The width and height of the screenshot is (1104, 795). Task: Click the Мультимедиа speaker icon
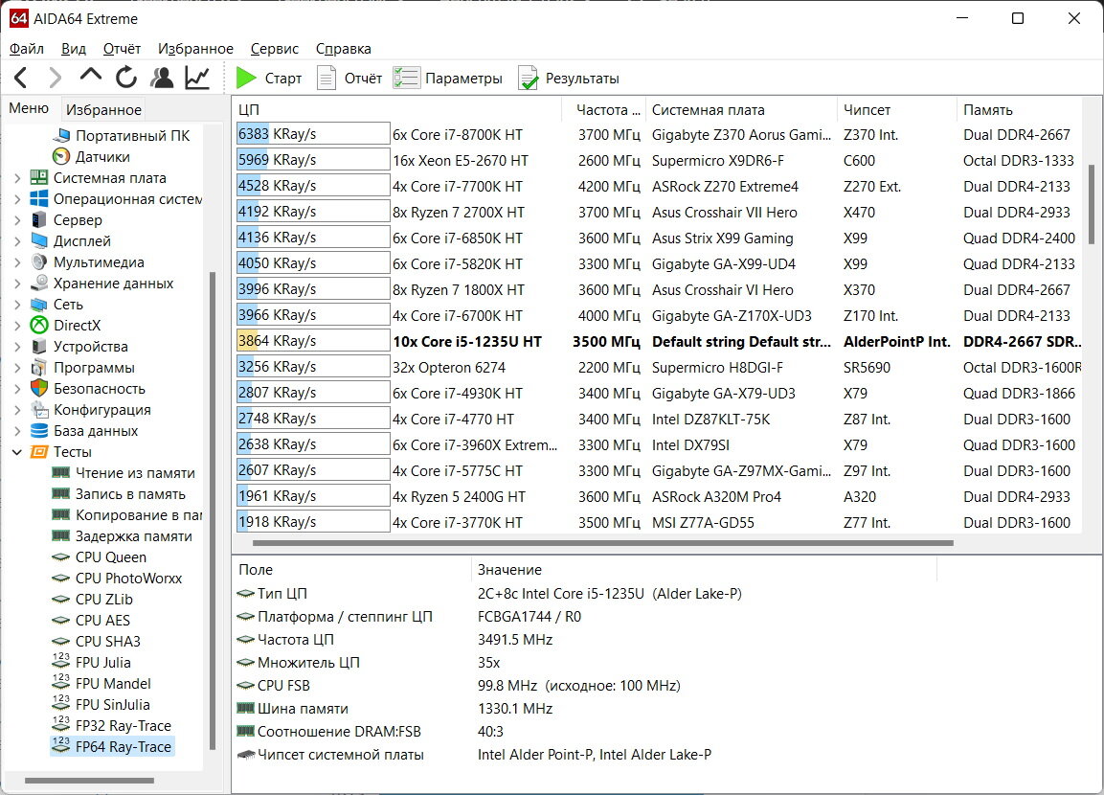[39, 261]
